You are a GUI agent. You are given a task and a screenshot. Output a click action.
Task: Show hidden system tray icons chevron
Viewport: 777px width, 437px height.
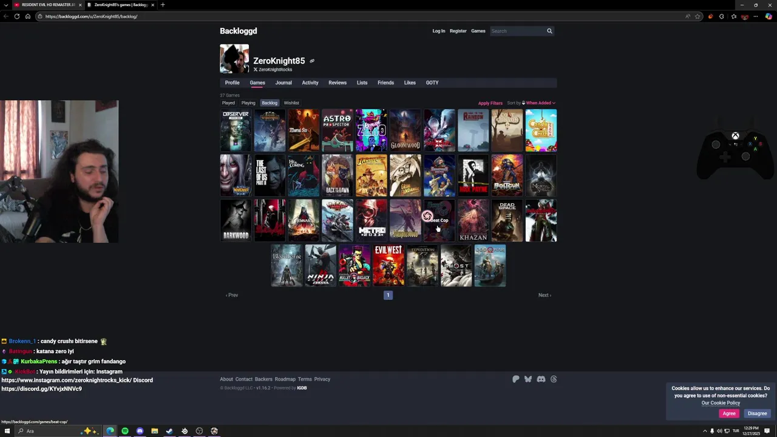pos(705,431)
